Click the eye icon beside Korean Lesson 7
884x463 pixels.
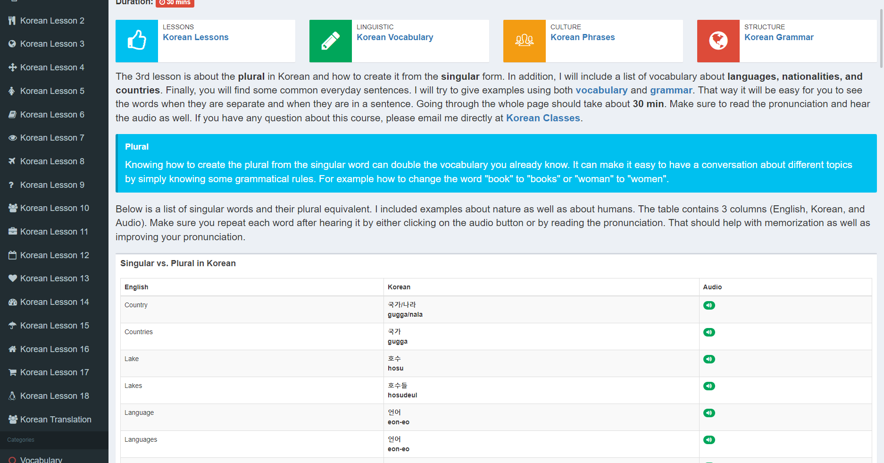coord(12,137)
